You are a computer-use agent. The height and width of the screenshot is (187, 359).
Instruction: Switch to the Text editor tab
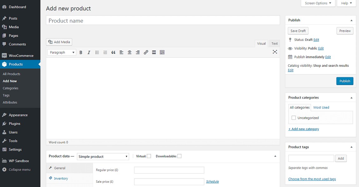(274, 43)
